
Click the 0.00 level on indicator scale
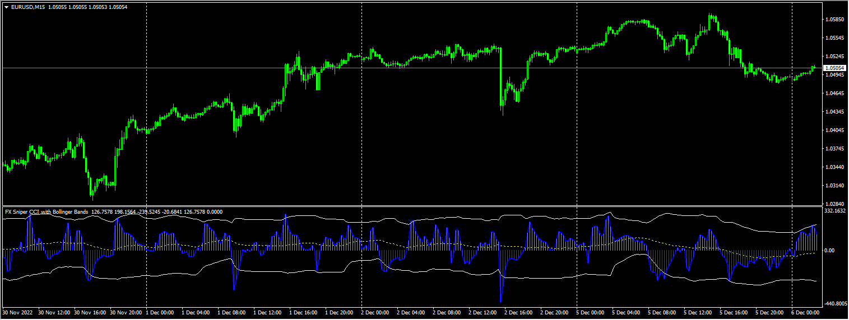pyautogui.click(x=830, y=251)
